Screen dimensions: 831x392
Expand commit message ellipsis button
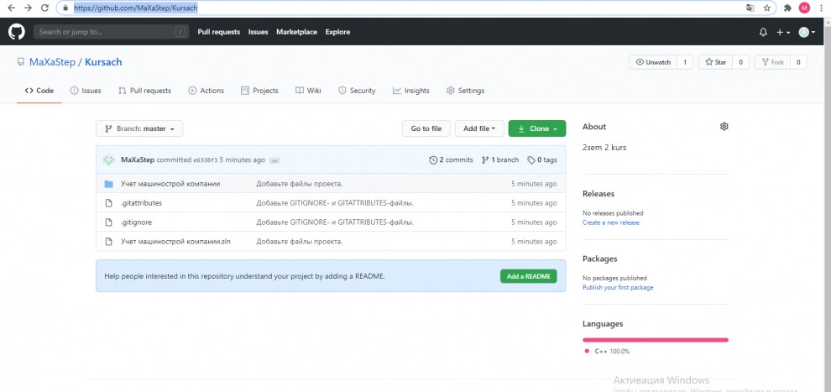[x=274, y=160]
